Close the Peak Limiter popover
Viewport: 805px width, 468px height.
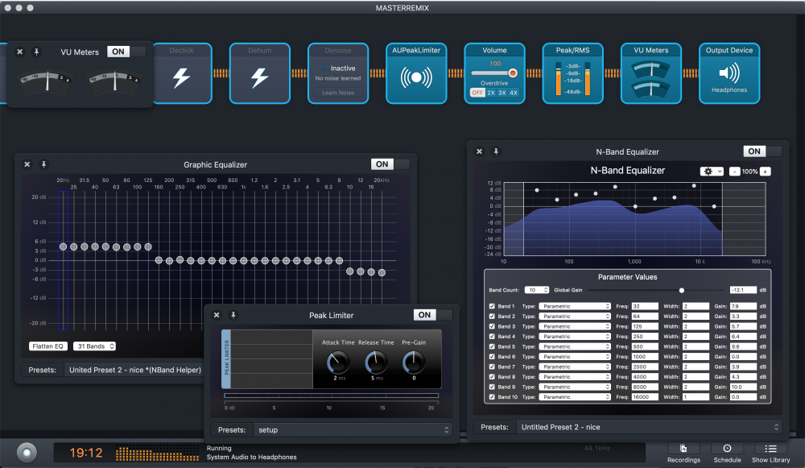tap(217, 315)
